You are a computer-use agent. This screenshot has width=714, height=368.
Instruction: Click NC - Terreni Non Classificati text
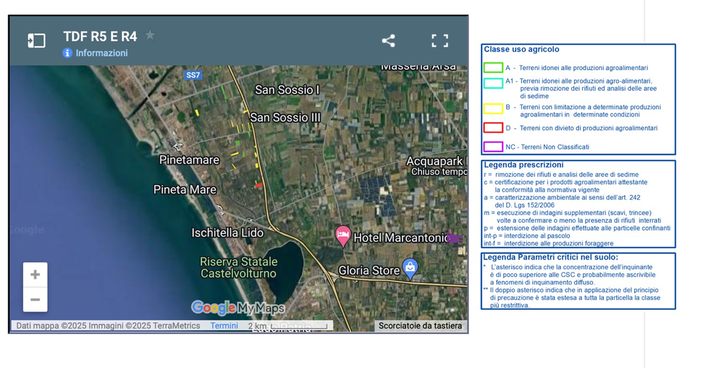point(547,147)
